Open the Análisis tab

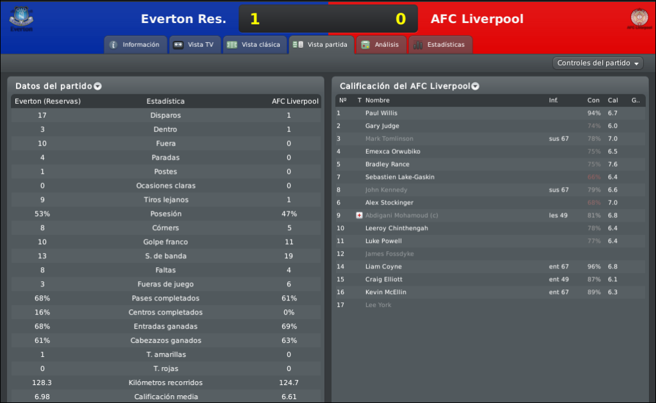381,45
